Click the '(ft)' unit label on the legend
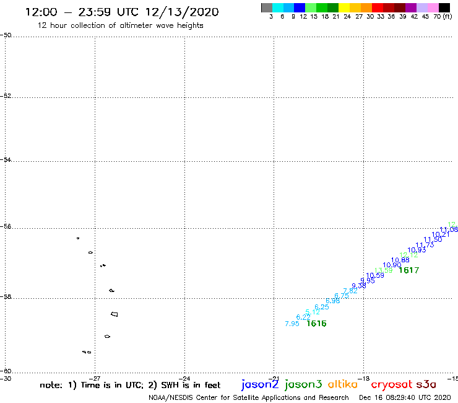 447,17
